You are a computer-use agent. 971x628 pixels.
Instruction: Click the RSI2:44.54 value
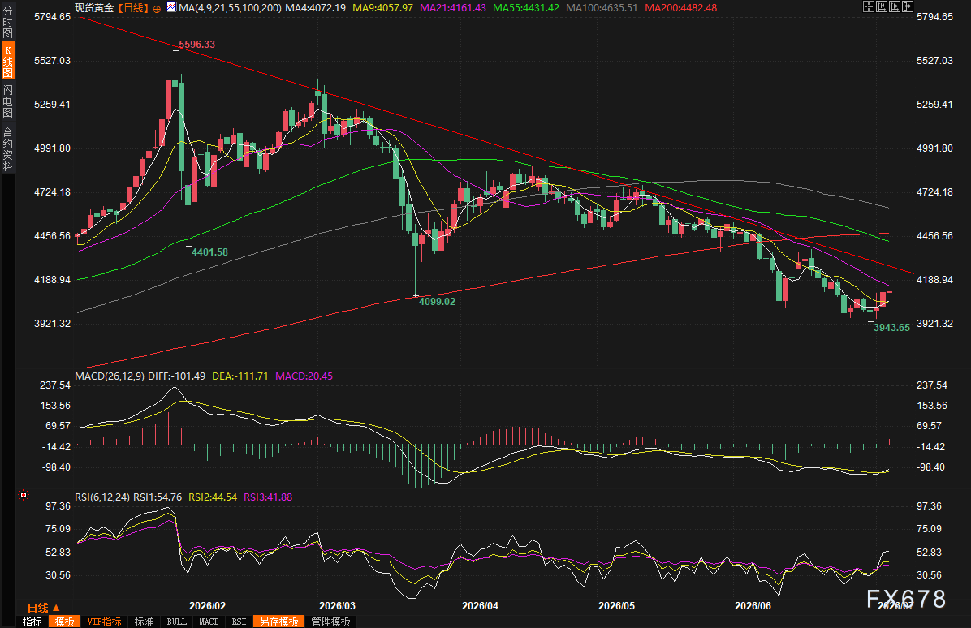point(213,497)
